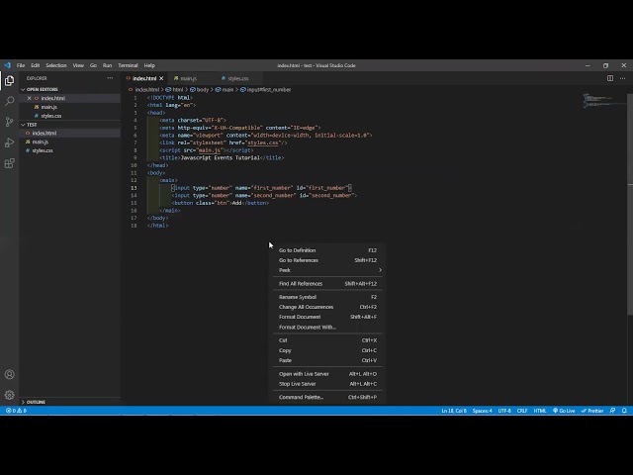Open the Run and Debug view
Screen dimensions: 633x475
coord(9,142)
